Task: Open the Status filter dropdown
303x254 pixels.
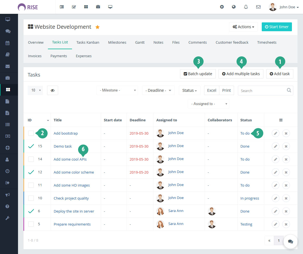Action: point(189,90)
